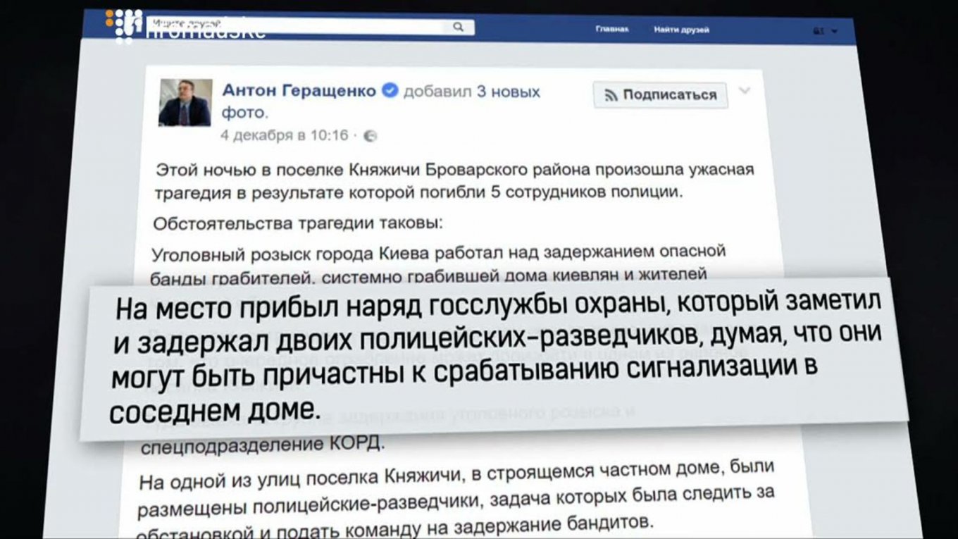Image resolution: width=958 pixels, height=539 pixels.
Task: Click the Подписаться button
Action: [x=660, y=95]
